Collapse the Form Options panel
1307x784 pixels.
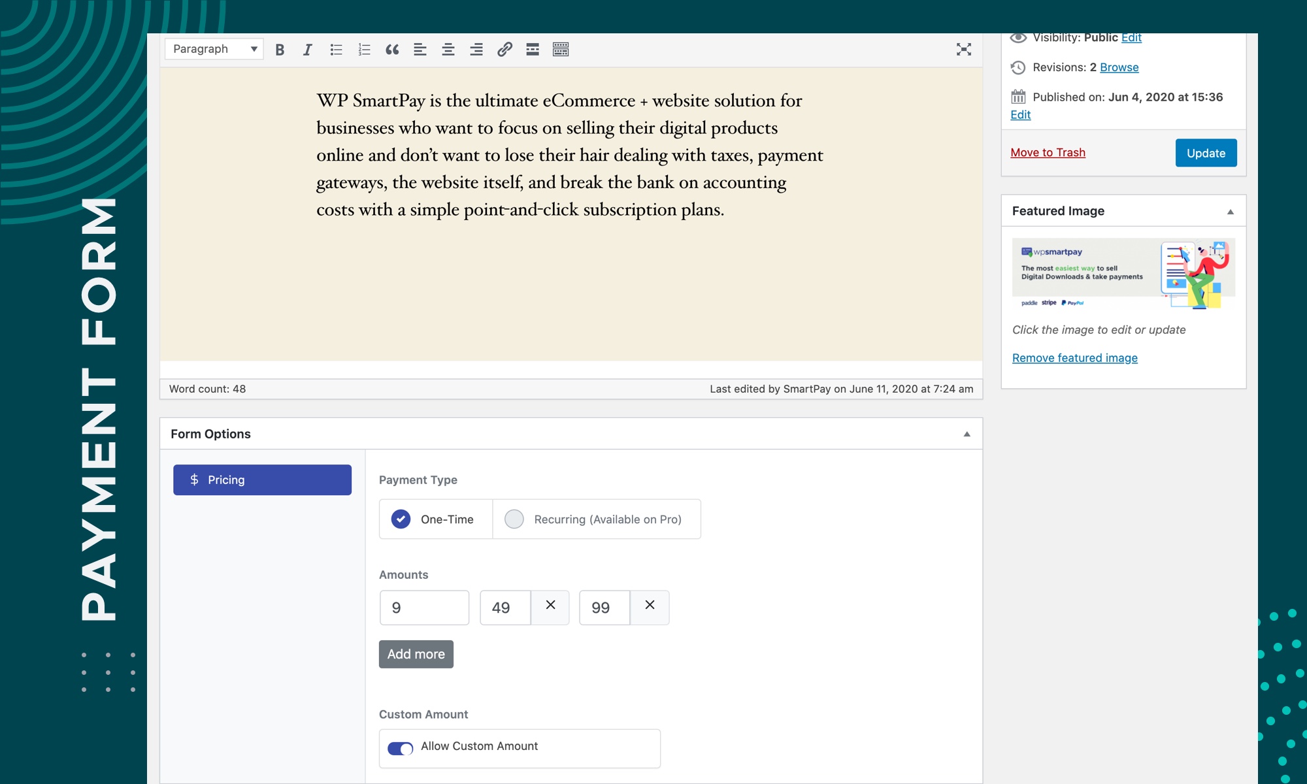coord(967,434)
